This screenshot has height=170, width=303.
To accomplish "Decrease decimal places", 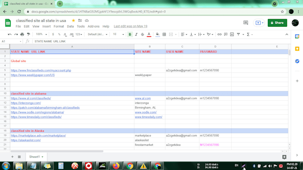I will pyautogui.click(x=65, y=34).
